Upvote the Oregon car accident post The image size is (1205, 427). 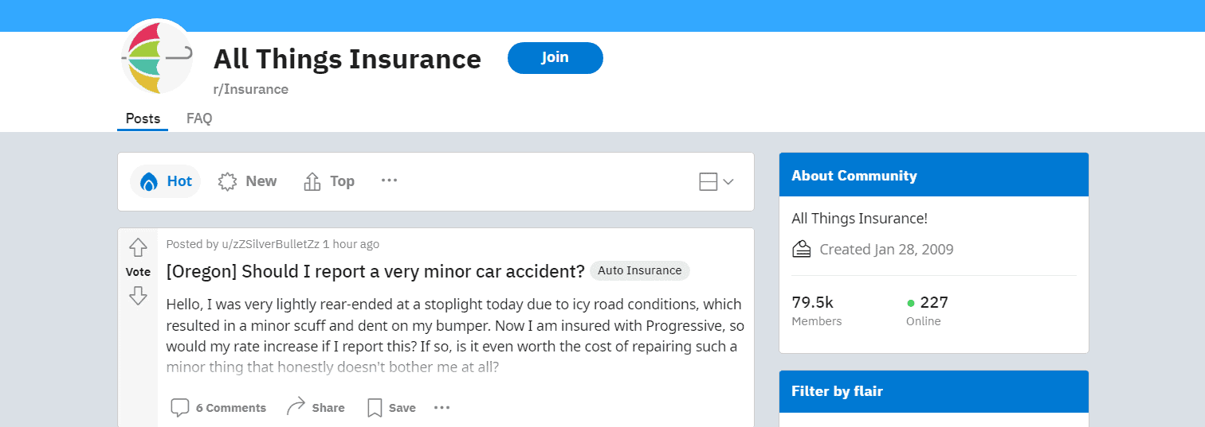coord(138,247)
